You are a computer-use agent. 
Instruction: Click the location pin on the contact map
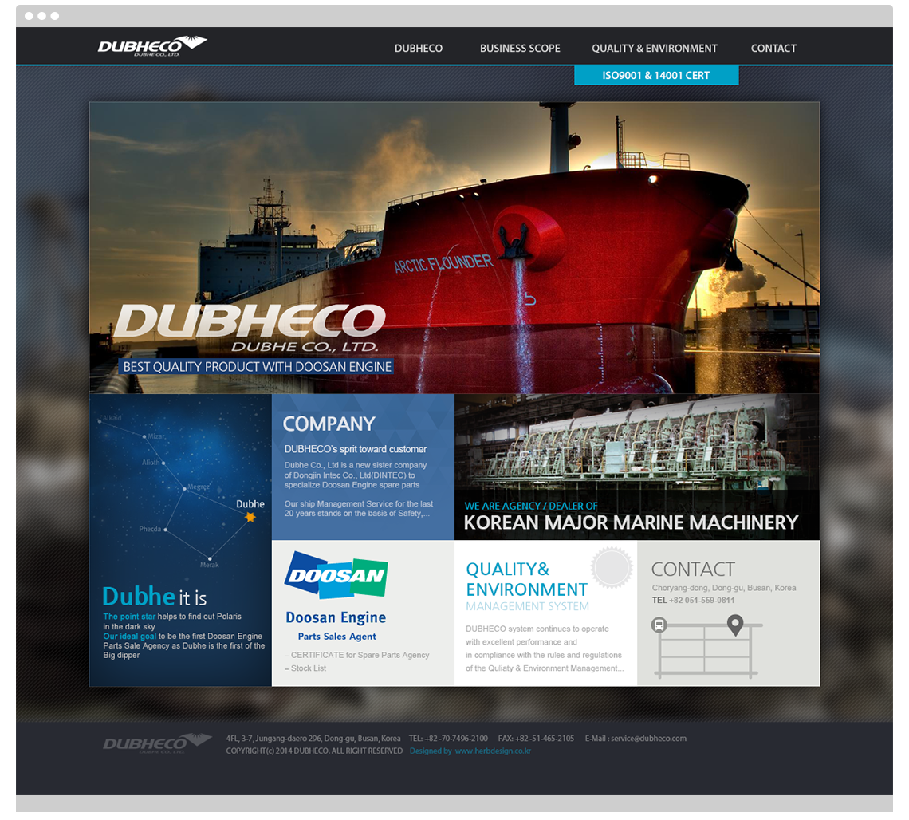click(x=735, y=625)
